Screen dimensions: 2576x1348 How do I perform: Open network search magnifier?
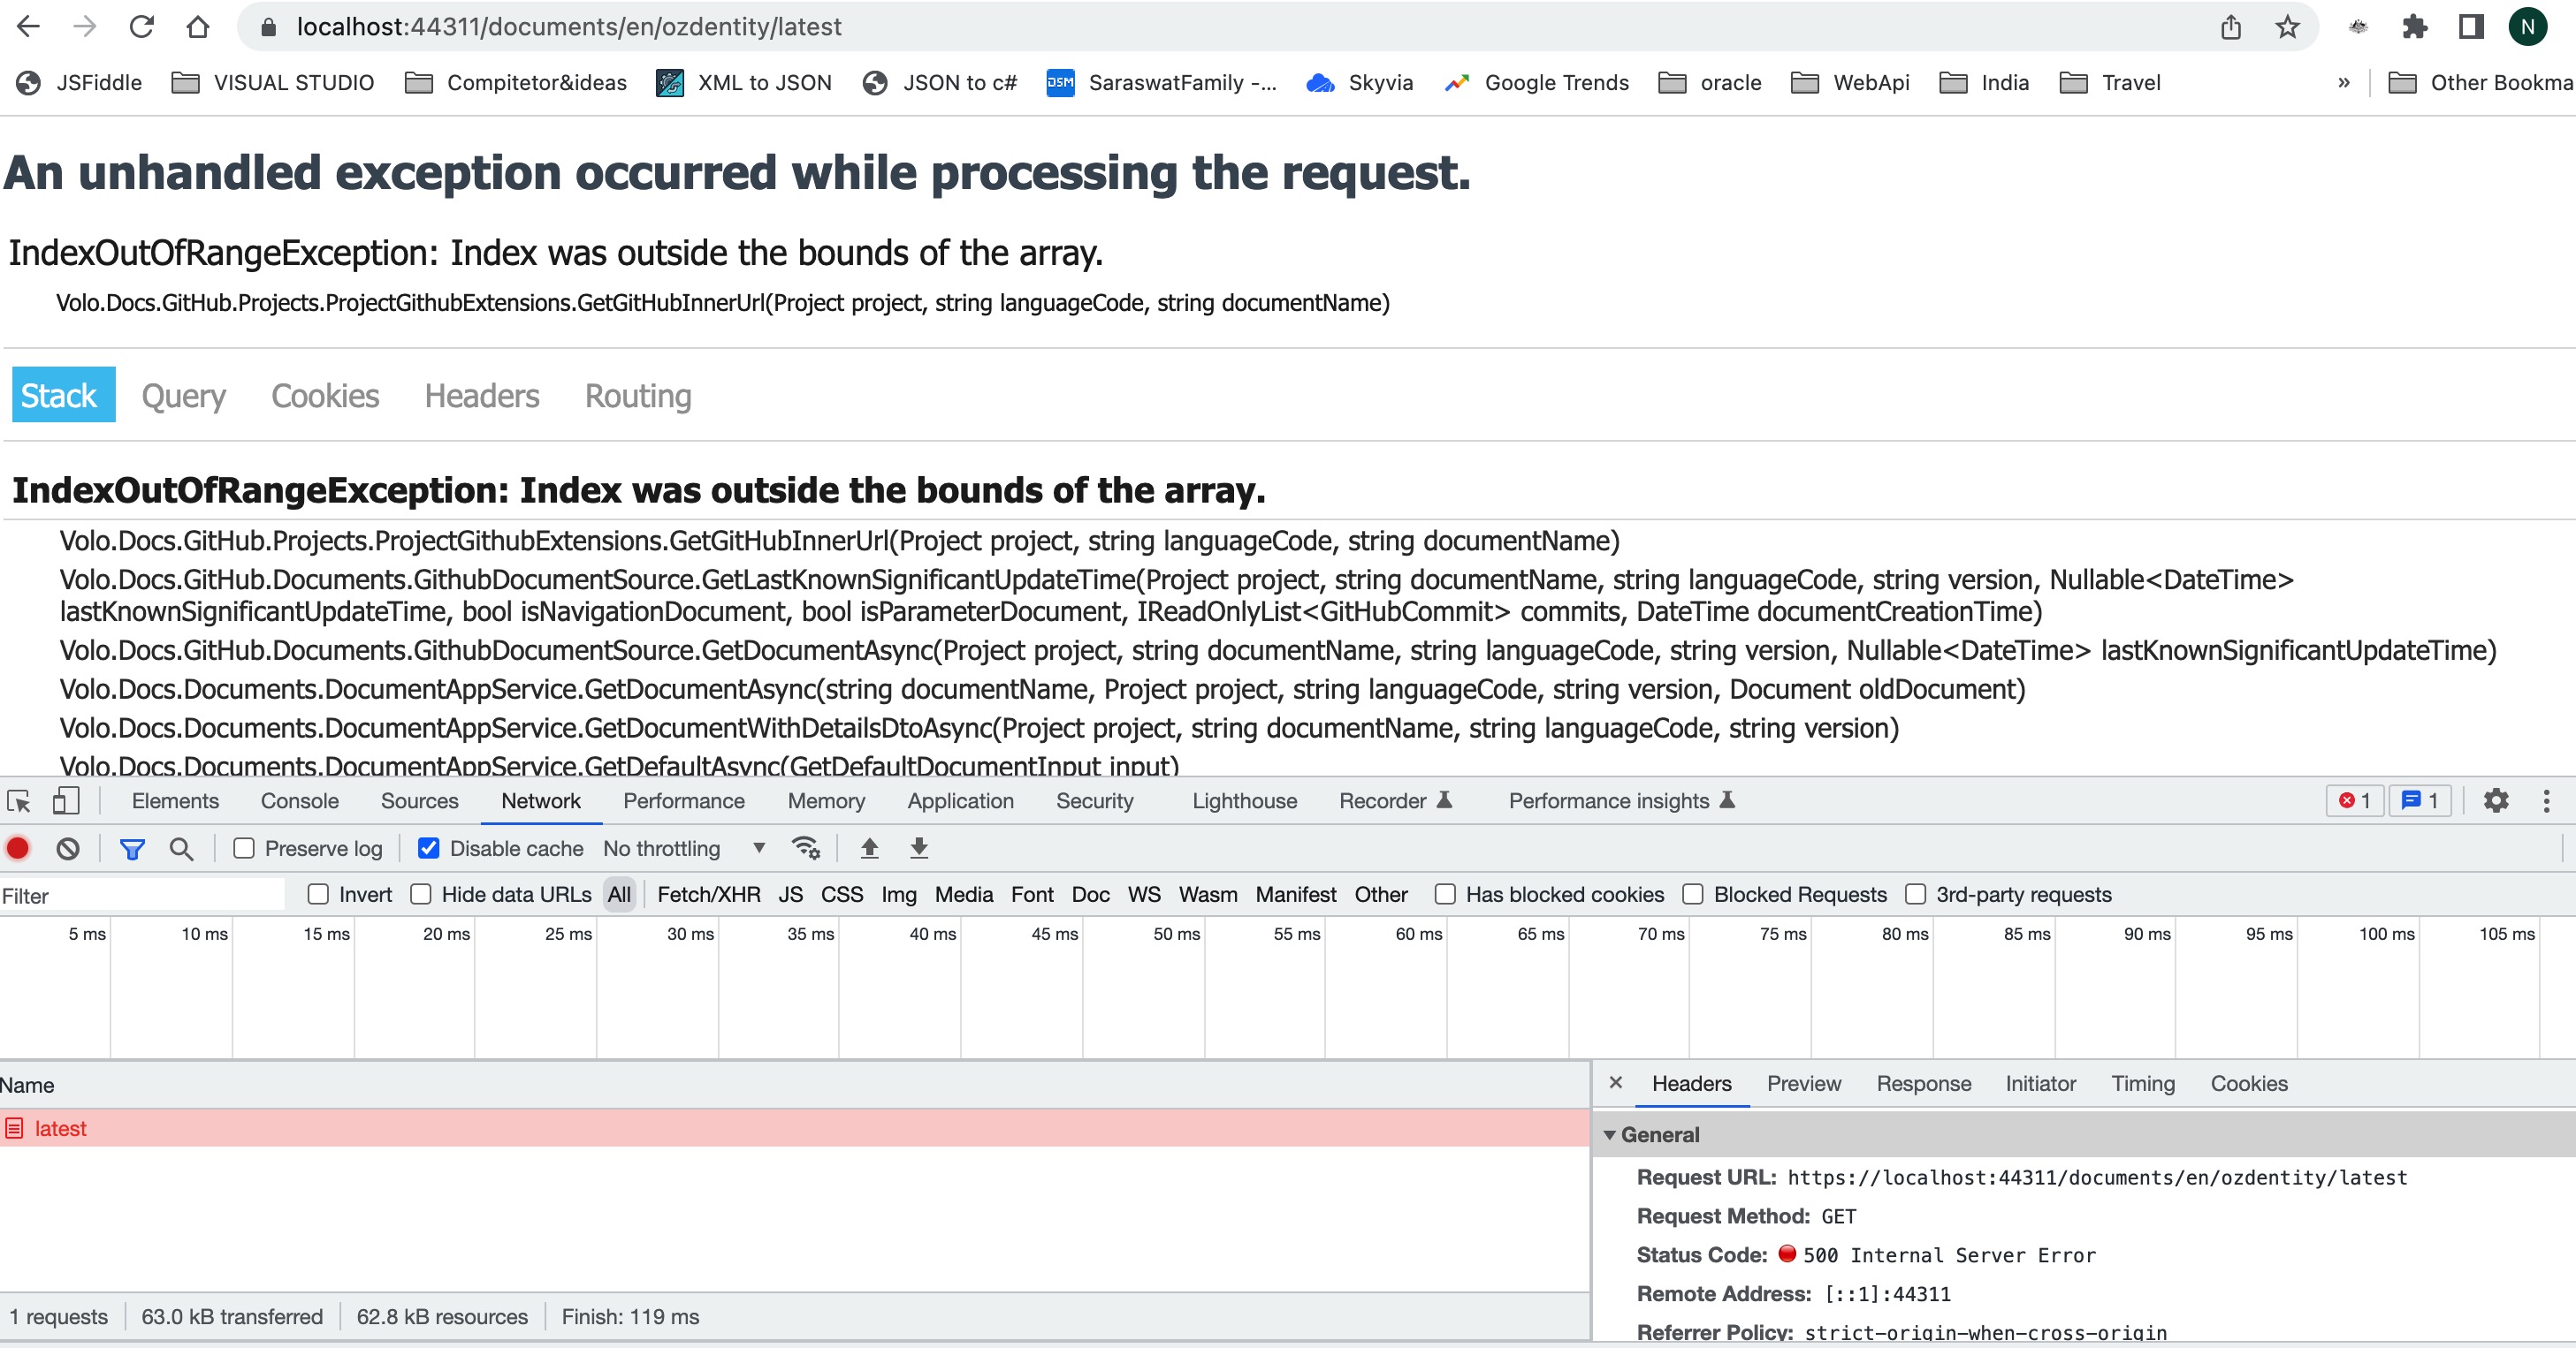point(181,848)
